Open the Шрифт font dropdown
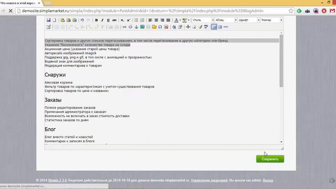The height and width of the screenshot is (189, 336). pyautogui.click(x=248, y=20)
